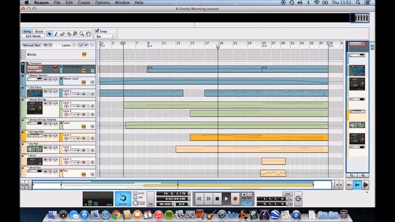Stop playback with the stop button
This screenshot has height=222, width=395.
click(217, 199)
